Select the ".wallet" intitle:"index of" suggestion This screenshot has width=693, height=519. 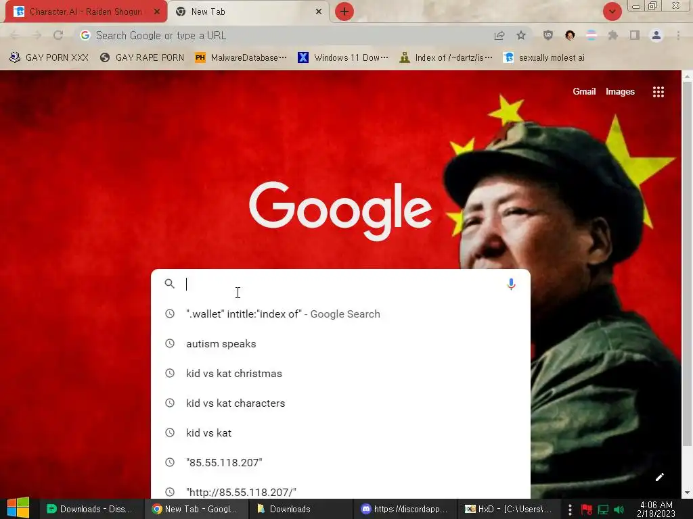pyautogui.click(x=340, y=314)
